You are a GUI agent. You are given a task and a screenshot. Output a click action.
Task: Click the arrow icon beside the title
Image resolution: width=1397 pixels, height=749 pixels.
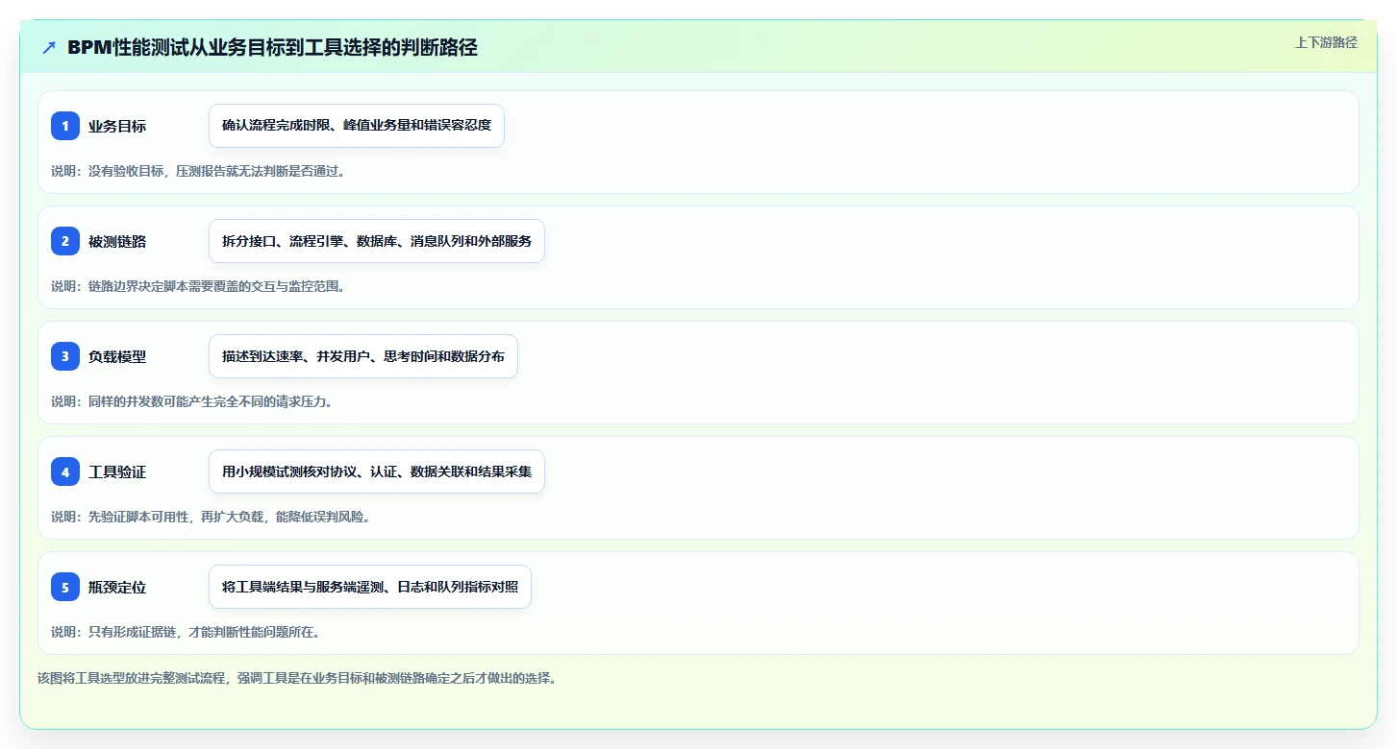[x=49, y=48]
